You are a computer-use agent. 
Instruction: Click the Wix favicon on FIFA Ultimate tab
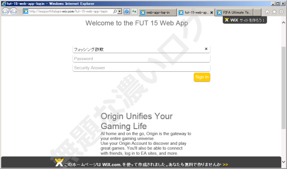point(219,13)
